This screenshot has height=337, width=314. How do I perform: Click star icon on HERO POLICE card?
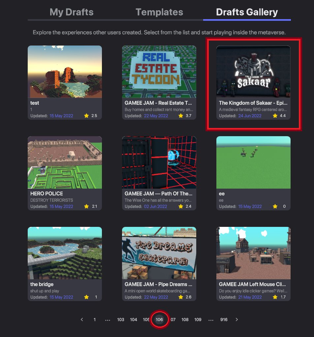[x=86, y=206]
